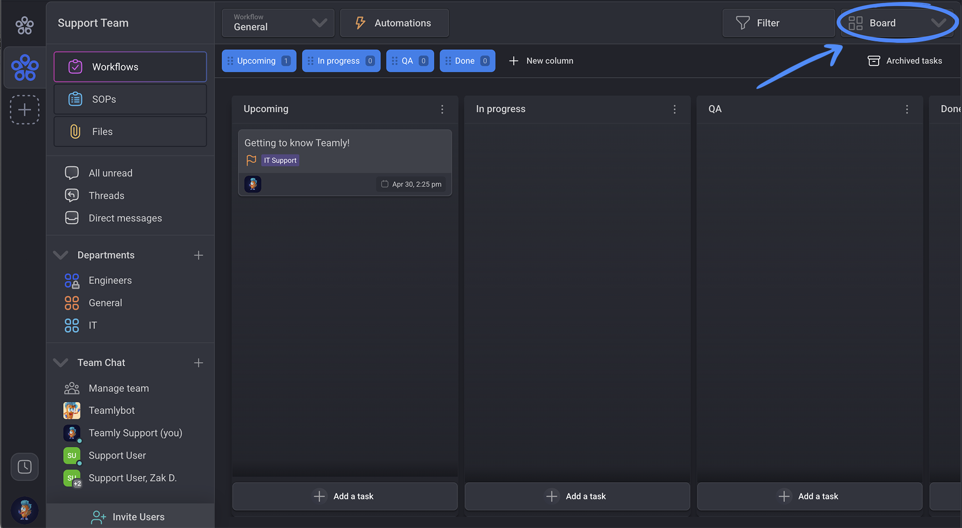Open the clock history icon in sidebar
The width and height of the screenshot is (962, 528).
25,466
